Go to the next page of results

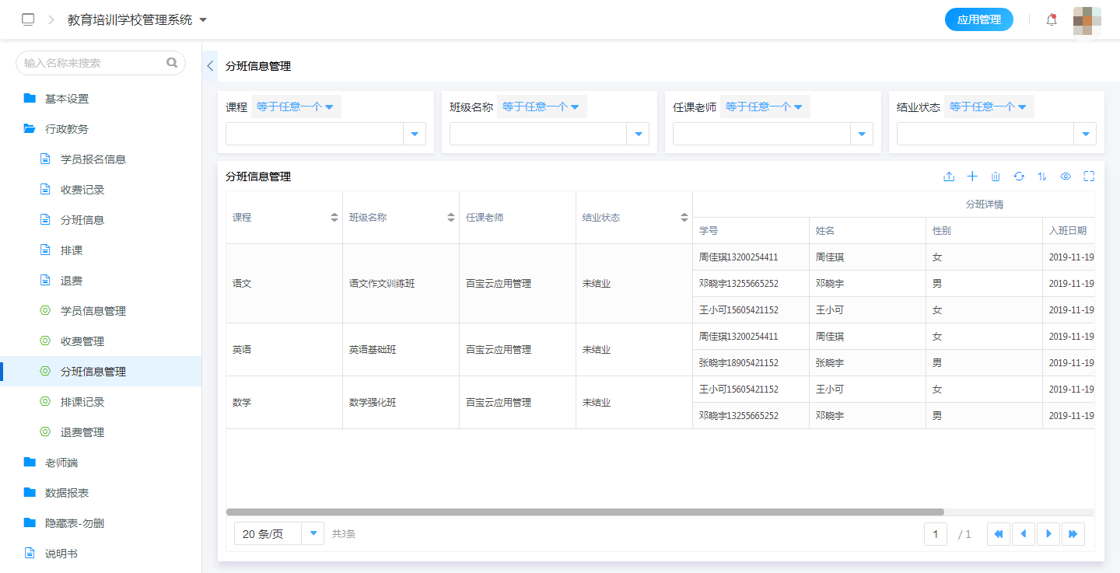tap(1048, 533)
